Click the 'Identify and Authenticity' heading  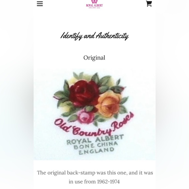(94, 36)
